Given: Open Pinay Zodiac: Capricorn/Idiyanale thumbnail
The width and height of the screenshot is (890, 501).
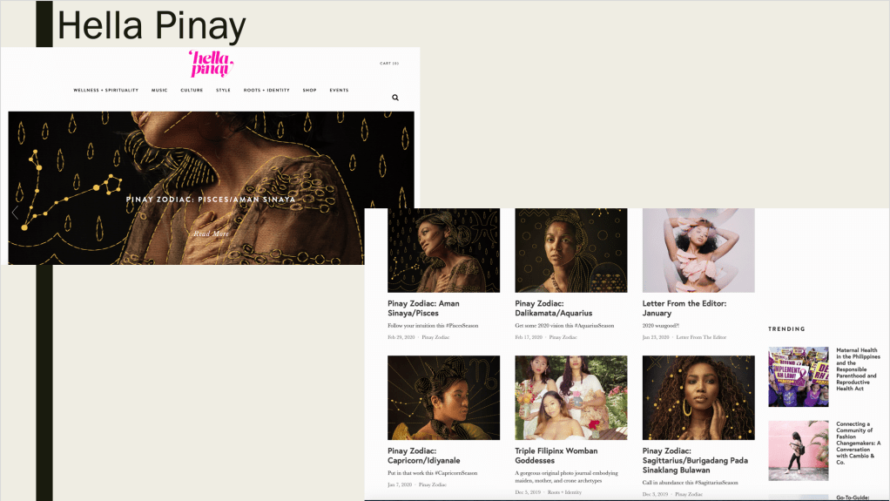Looking at the screenshot, I should [443, 397].
